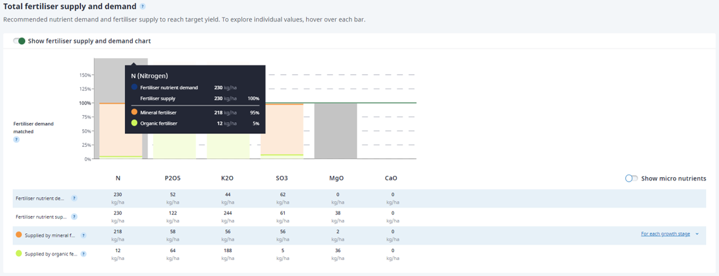719x276 pixels.
Task: Click help icon beside Total fertiliser supply title
Action: coord(142,6)
